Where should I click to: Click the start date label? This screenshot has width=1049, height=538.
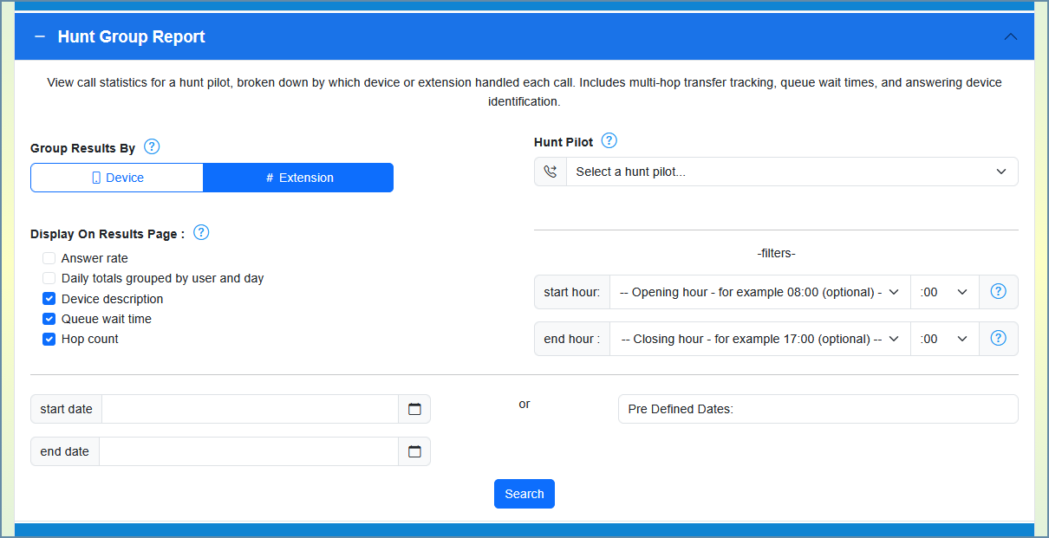click(66, 409)
